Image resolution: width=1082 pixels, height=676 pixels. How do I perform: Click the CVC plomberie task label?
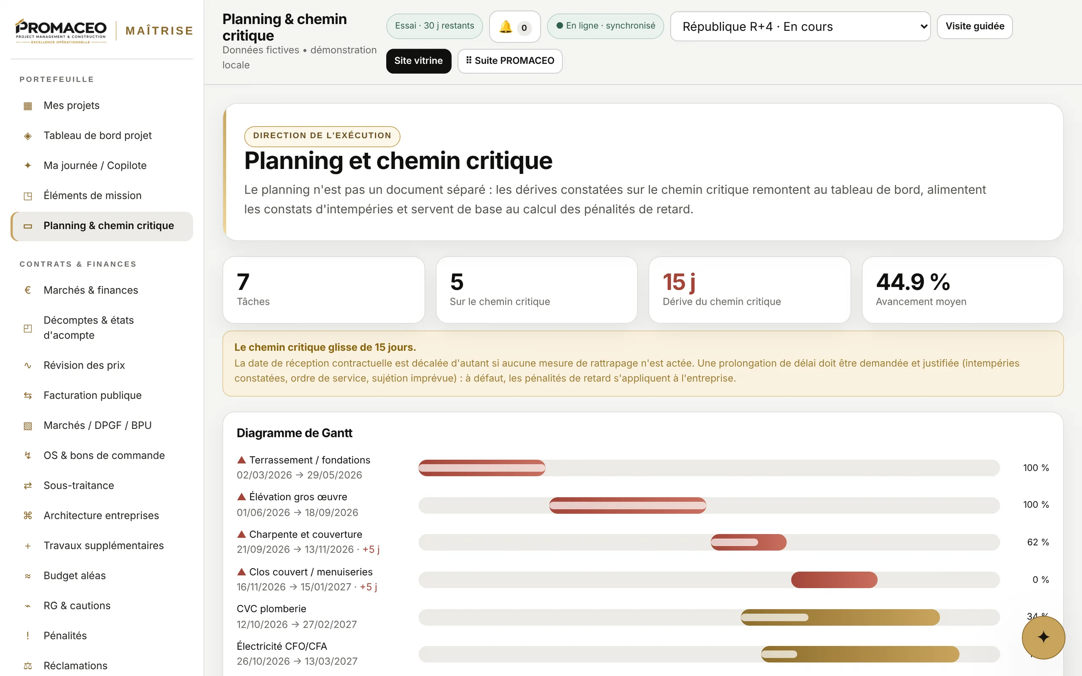(271, 609)
